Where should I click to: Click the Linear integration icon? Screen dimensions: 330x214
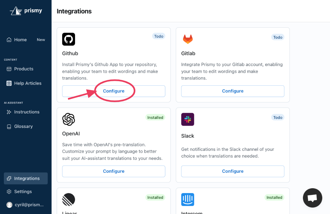(x=68, y=199)
